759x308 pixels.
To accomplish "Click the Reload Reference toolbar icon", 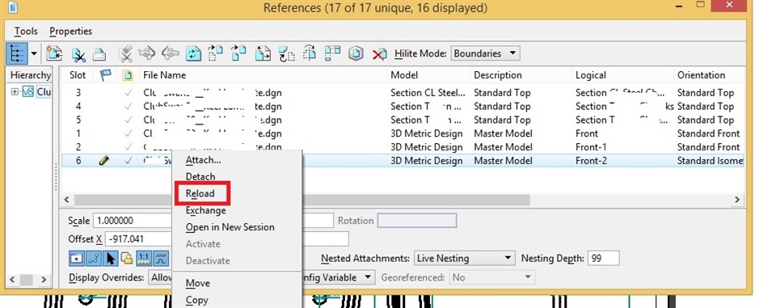I will tap(194, 53).
